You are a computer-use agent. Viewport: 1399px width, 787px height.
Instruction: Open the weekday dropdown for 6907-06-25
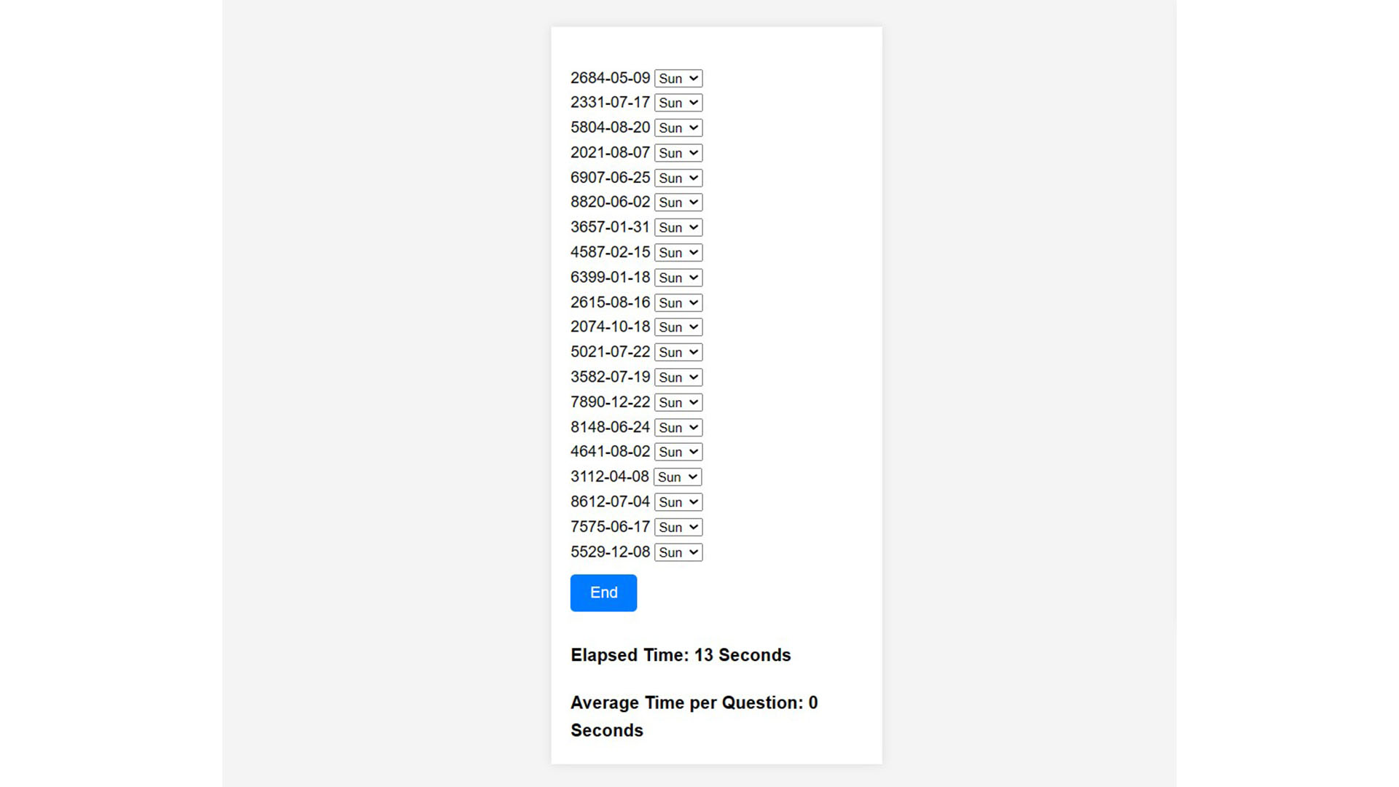pyautogui.click(x=678, y=178)
